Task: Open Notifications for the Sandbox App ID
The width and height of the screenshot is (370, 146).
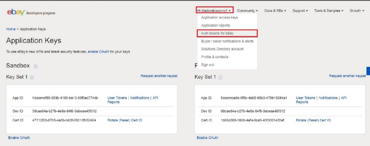Action: [140, 98]
